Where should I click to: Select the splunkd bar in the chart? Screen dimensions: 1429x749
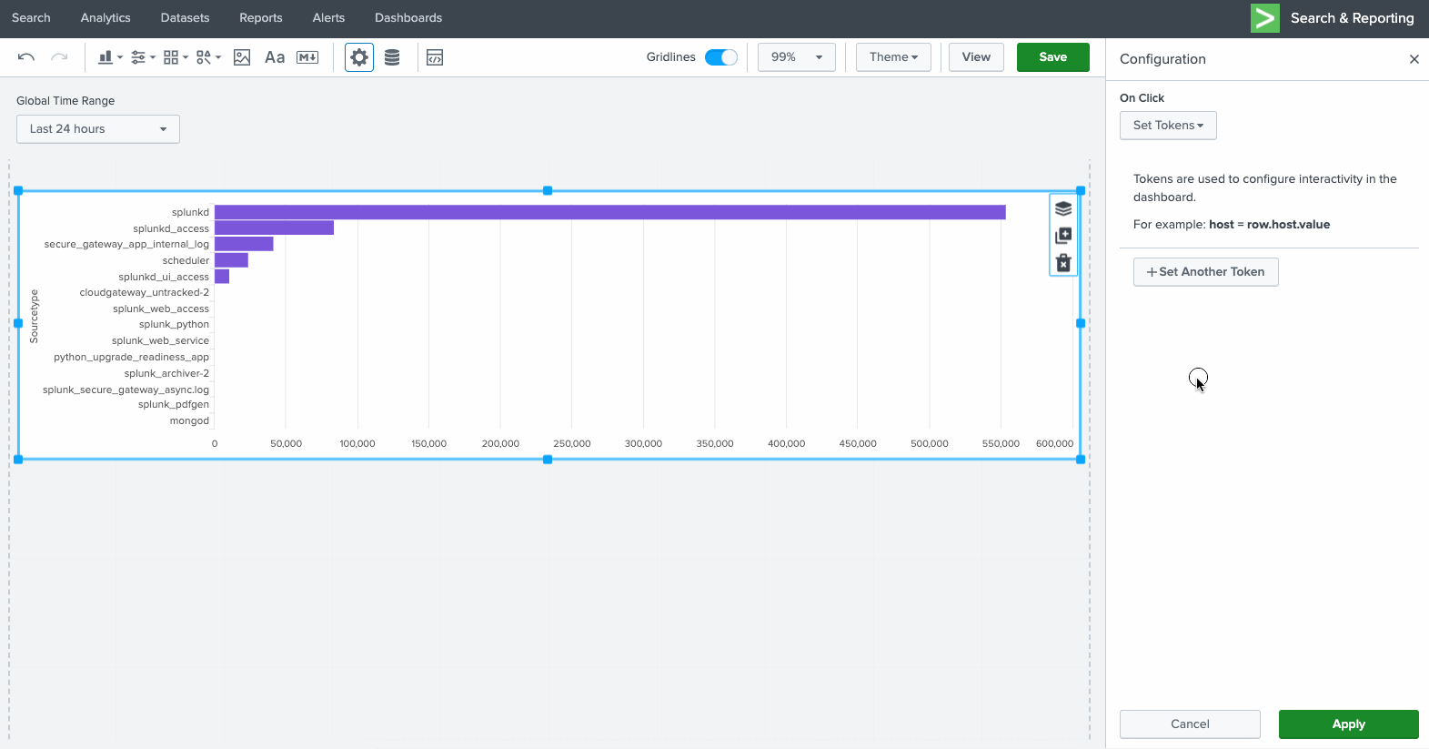pos(609,212)
